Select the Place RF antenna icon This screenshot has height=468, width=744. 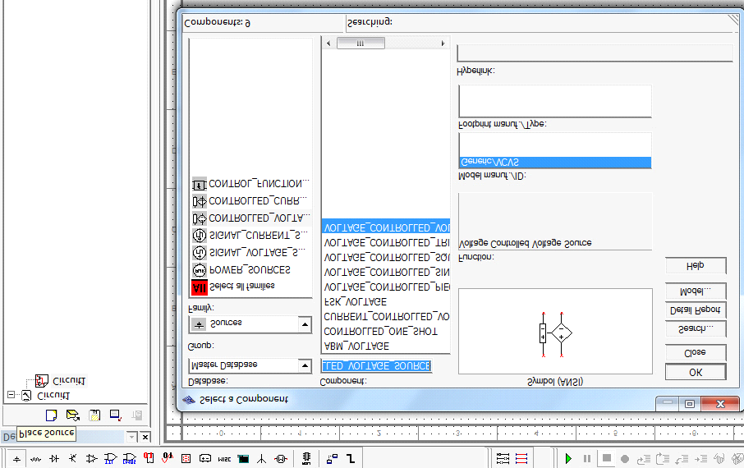tap(261, 459)
